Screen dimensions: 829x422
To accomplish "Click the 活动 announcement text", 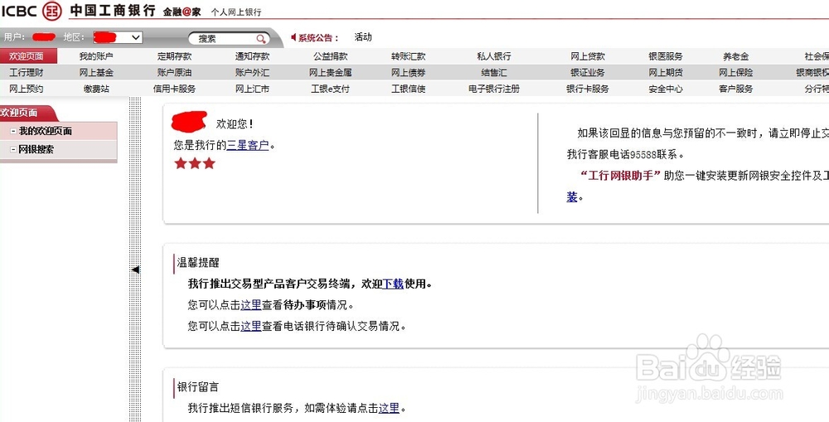I will coord(363,37).
